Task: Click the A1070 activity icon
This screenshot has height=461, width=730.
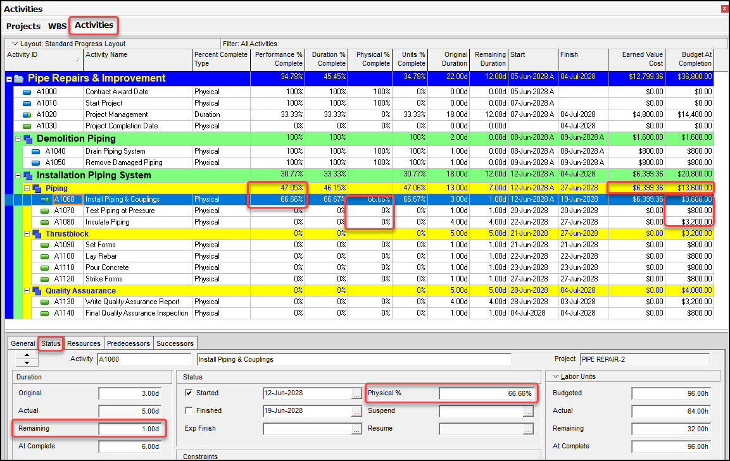Action: tap(45, 211)
